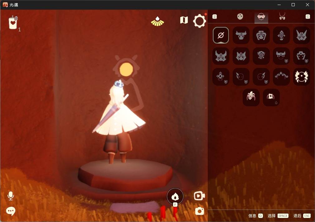
Task: Equip the feather plume headdress
Action: 251,97
